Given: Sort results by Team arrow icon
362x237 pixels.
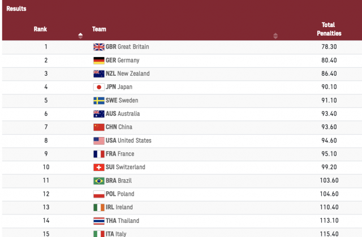Looking at the screenshot, I should coord(275,36).
